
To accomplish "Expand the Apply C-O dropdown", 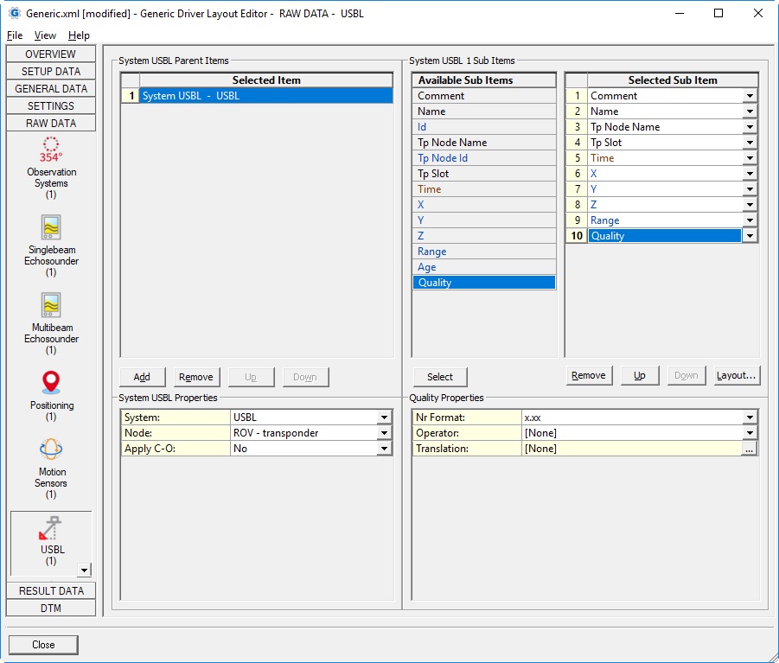I will coord(384,449).
